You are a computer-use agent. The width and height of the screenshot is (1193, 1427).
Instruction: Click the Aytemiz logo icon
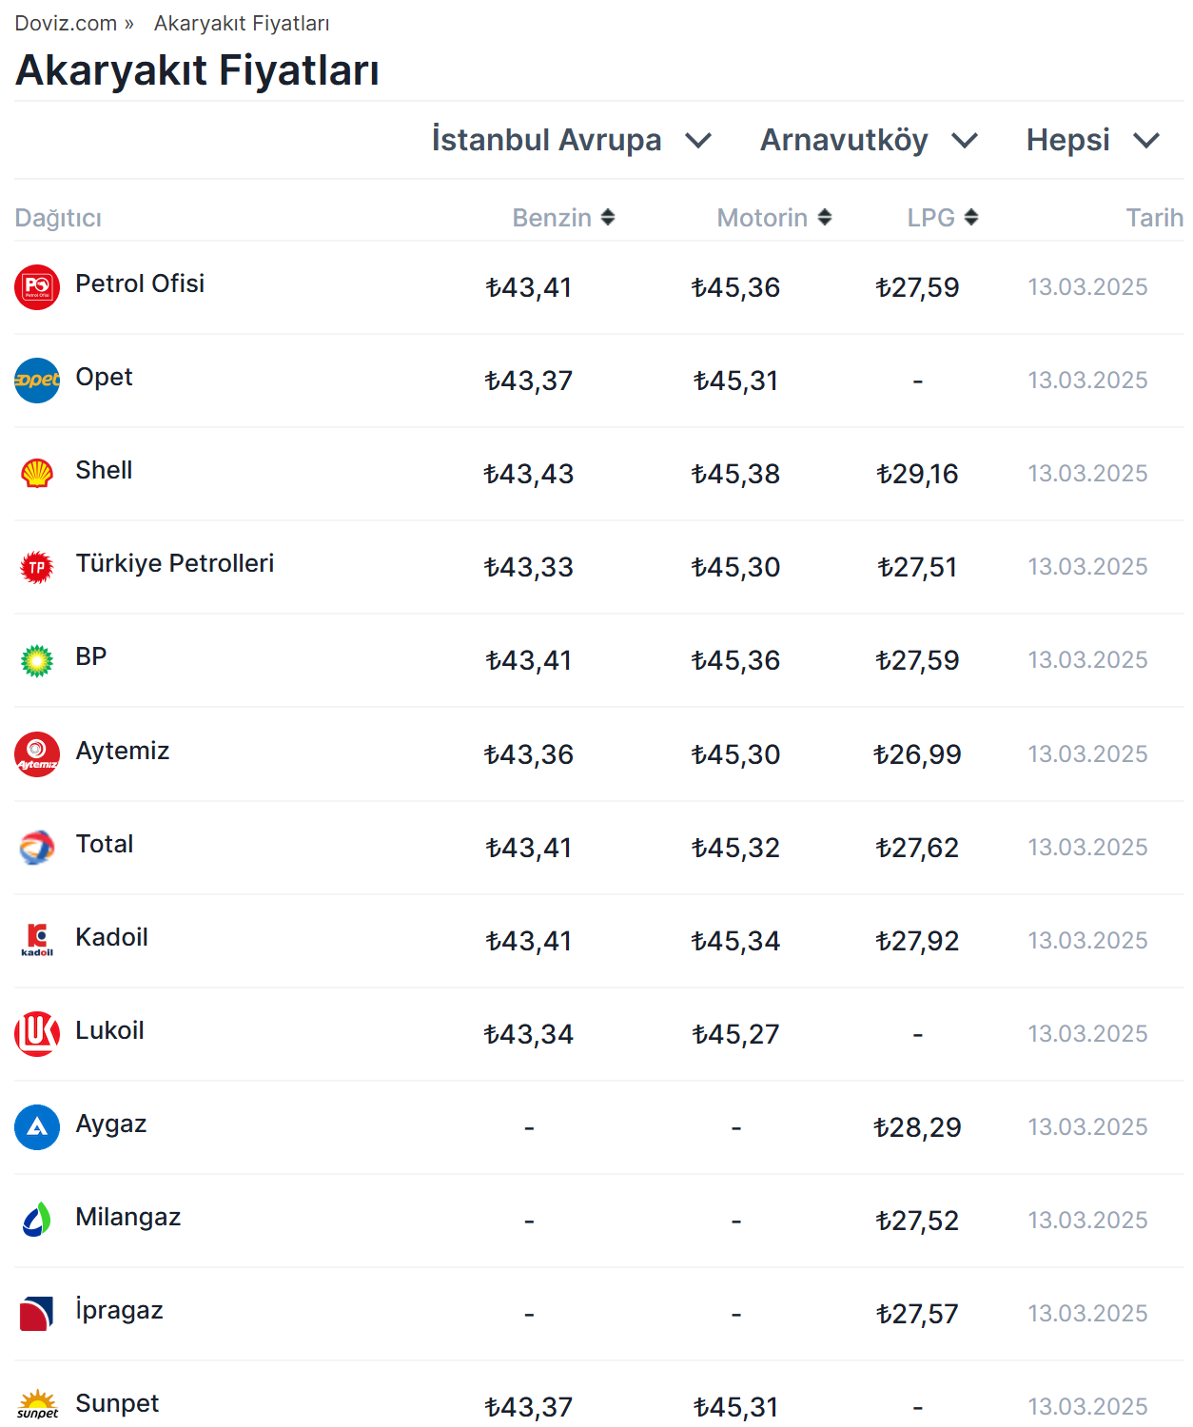pyautogui.click(x=37, y=754)
